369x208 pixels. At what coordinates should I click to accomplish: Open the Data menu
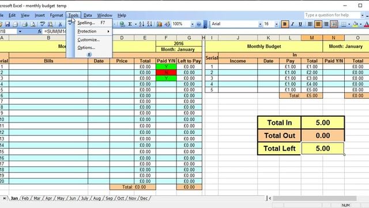(88, 16)
